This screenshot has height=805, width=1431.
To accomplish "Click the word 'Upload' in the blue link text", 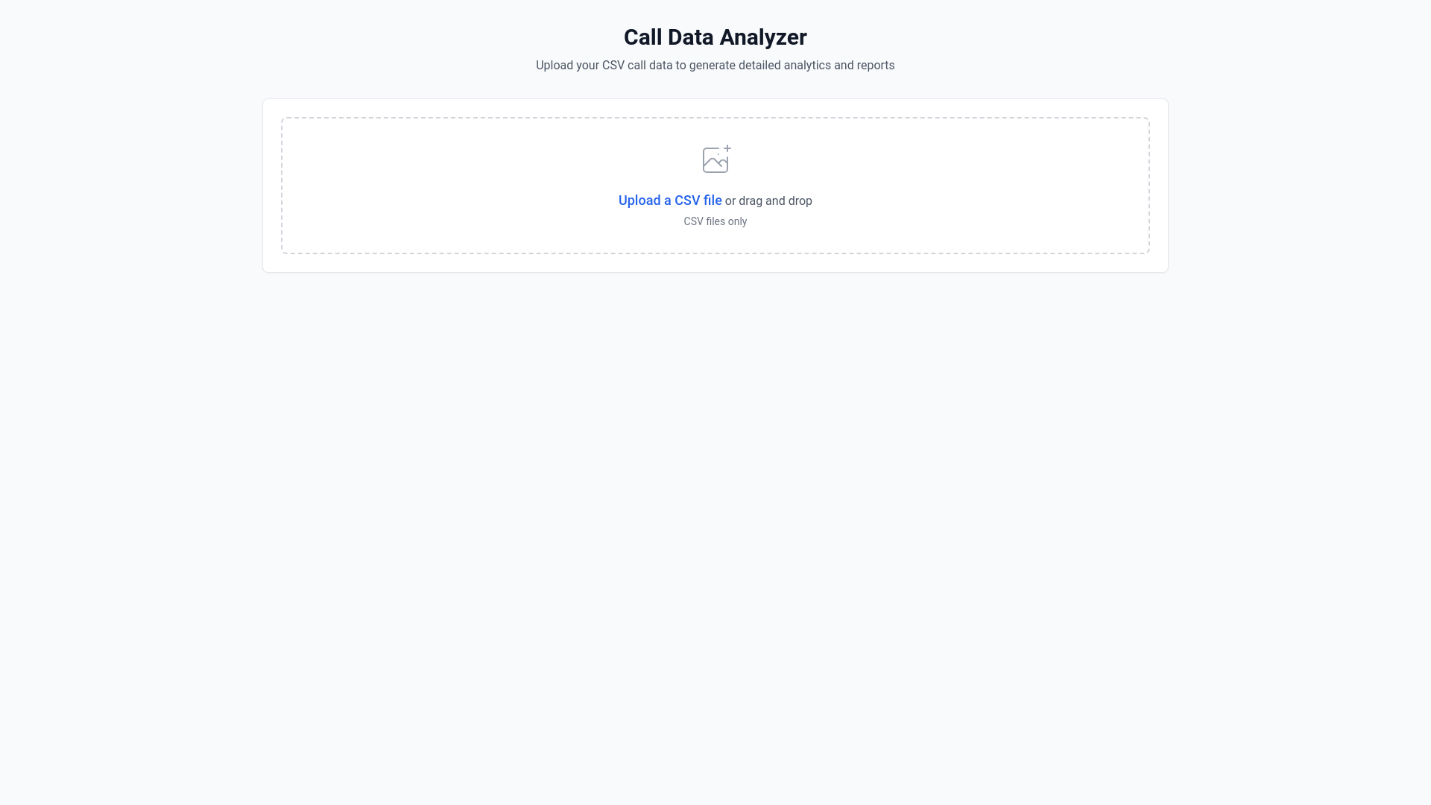I will 639,201.
